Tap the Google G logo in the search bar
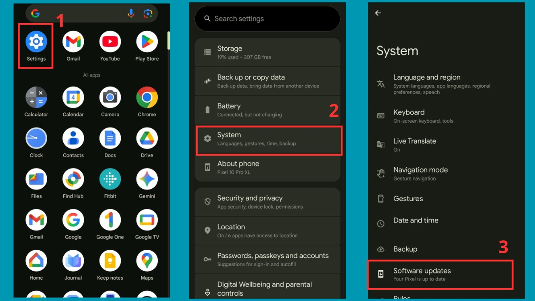 click(35, 14)
